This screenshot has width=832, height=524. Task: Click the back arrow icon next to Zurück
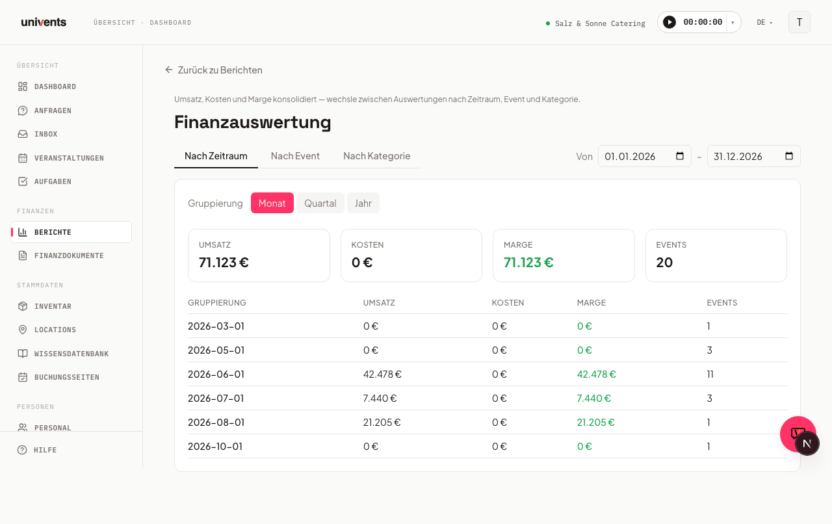[169, 70]
